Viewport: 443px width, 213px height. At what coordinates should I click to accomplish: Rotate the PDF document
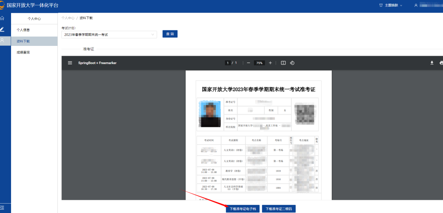click(292, 63)
